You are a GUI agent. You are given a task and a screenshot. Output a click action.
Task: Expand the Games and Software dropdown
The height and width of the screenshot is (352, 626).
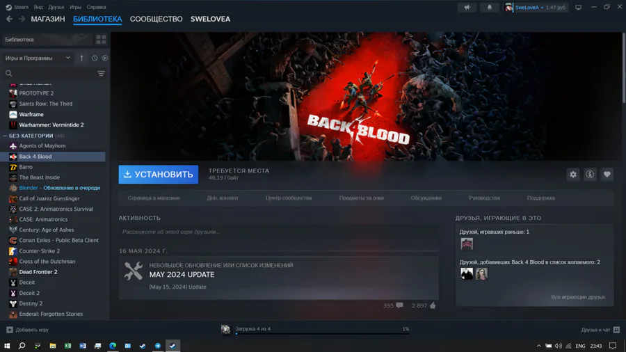pyautogui.click(x=38, y=58)
